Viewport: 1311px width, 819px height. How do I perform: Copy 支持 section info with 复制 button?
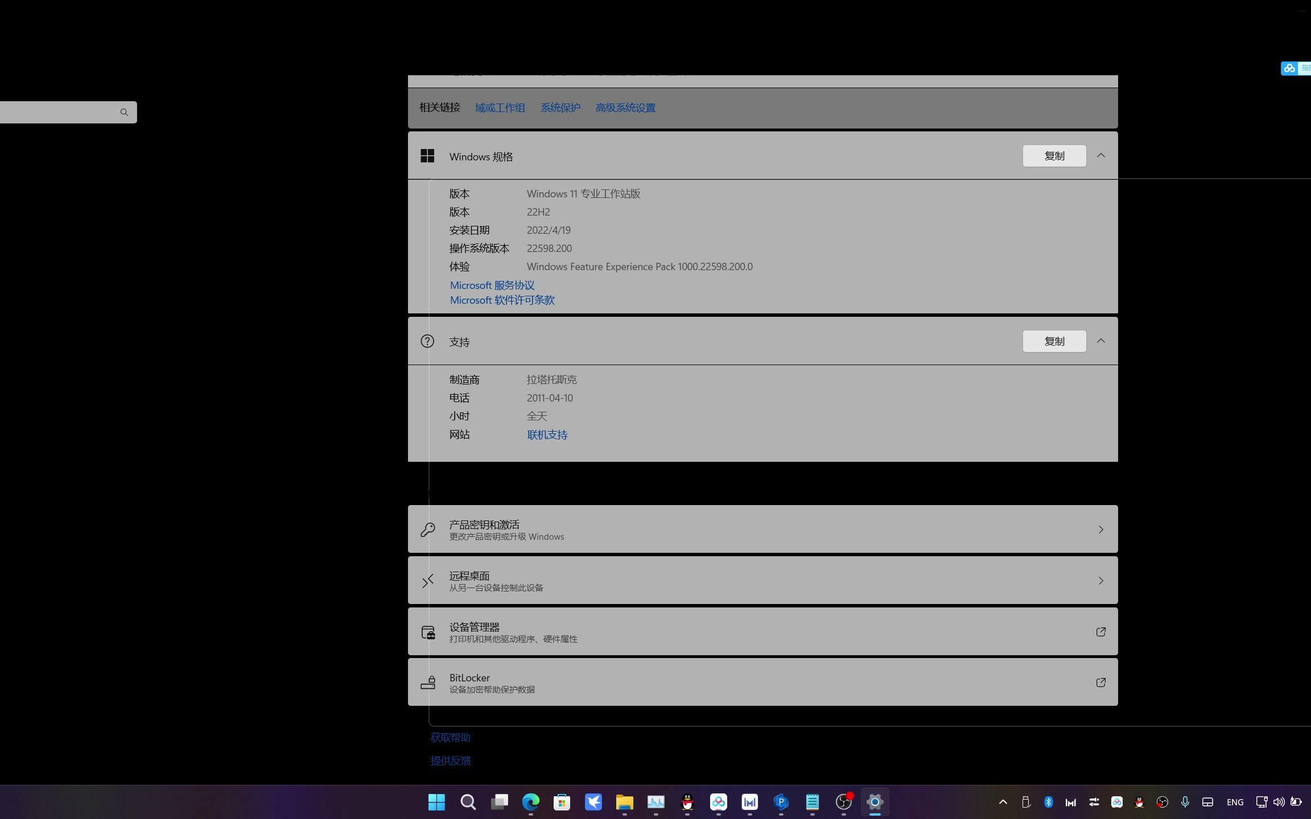[1054, 341]
